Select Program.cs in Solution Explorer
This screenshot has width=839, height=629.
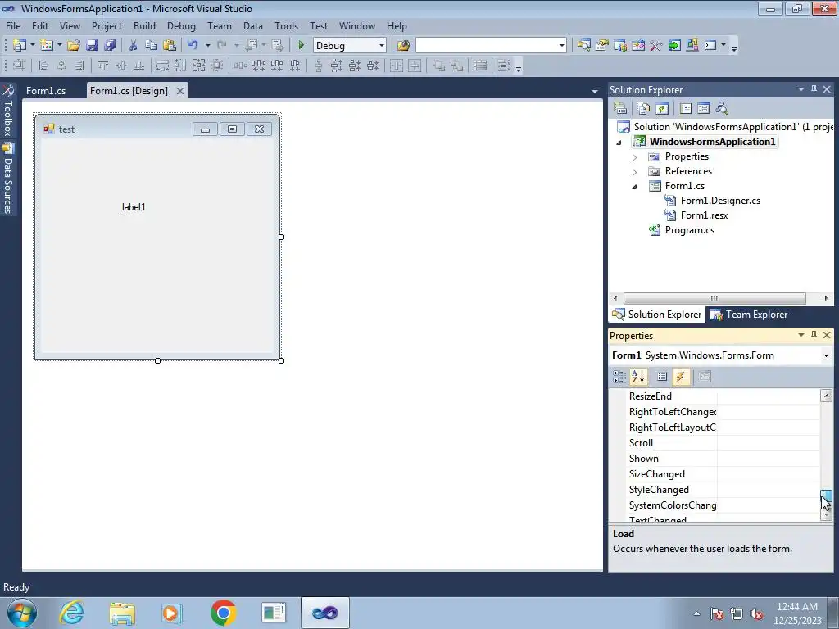pos(689,230)
